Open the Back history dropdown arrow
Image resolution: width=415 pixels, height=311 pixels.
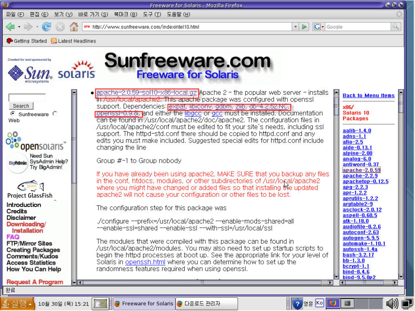19,27
